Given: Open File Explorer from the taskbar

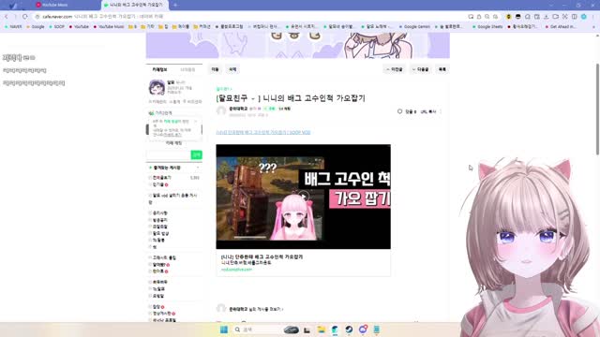Looking at the screenshot, I should pos(321,330).
